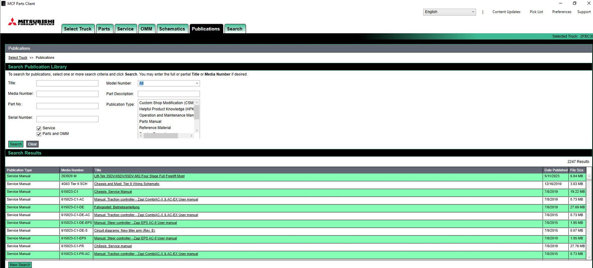This screenshot has width=593, height=268.
Task: Select Parts Manual in Publication Type list
Action: click(150, 121)
